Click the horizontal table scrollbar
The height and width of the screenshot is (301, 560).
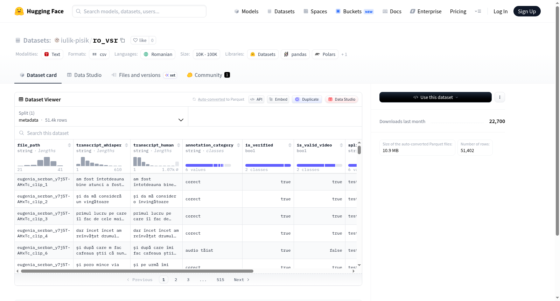[137, 271]
